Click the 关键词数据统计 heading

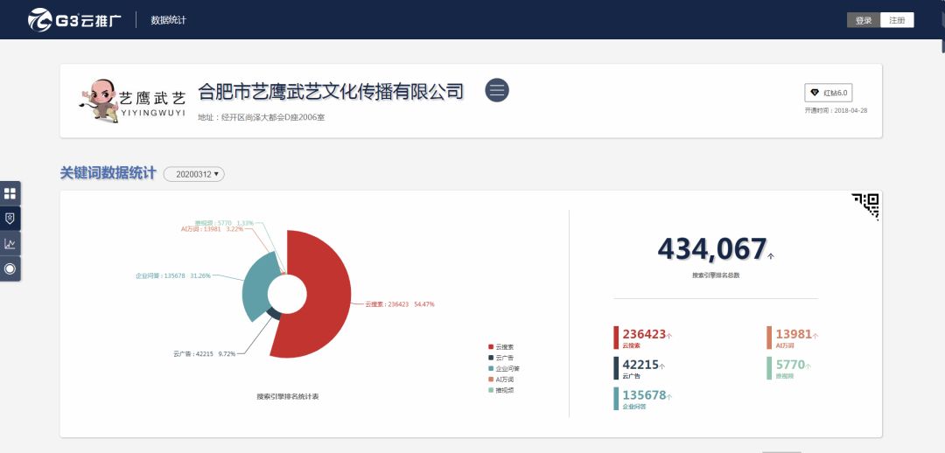coord(108,173)
